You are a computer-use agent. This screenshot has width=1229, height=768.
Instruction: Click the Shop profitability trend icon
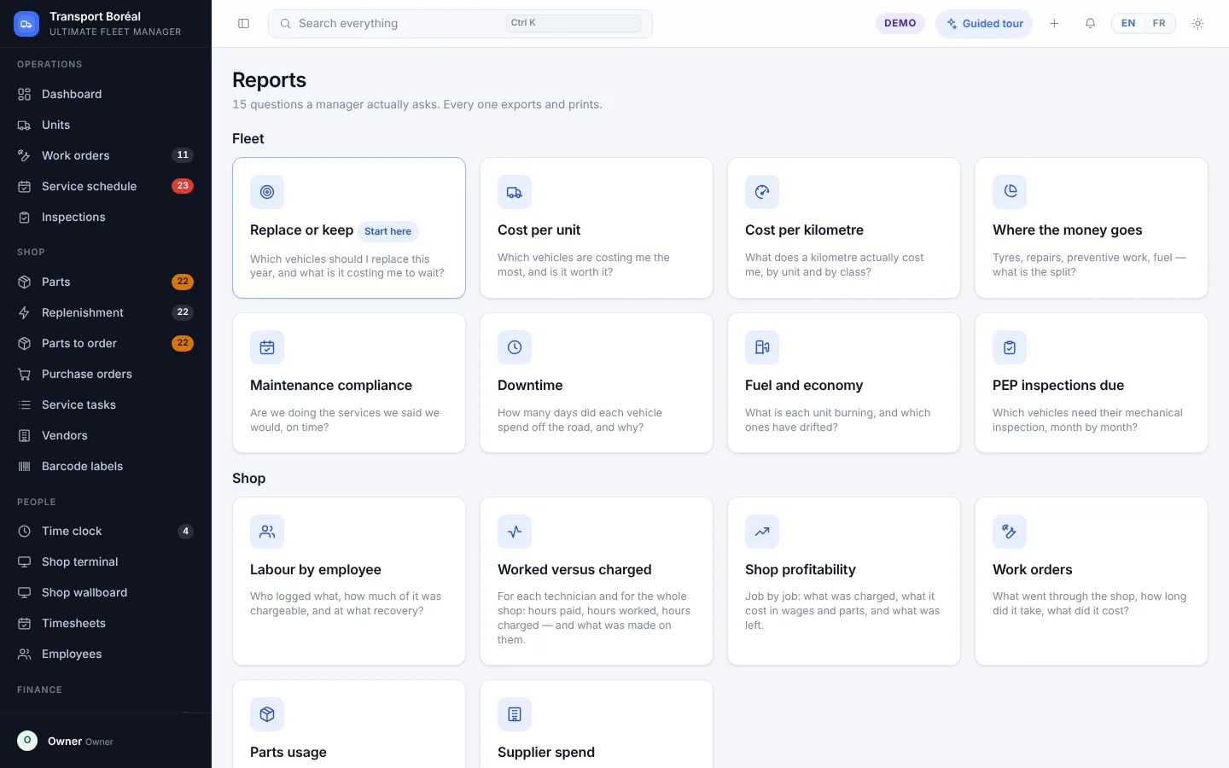(762, 532)
